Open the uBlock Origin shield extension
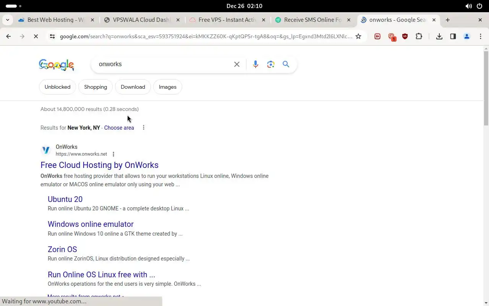The image size is (489, 306). coord(405,36)
